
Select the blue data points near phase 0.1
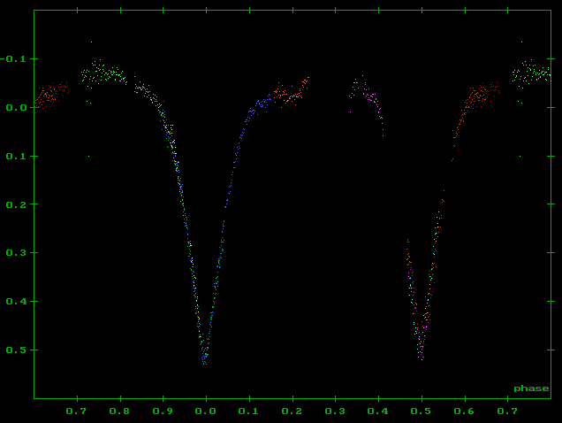[x=256, y=107]
